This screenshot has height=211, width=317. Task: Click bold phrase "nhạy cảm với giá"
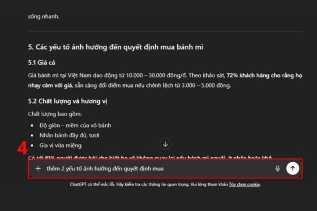tap(50, 85)
